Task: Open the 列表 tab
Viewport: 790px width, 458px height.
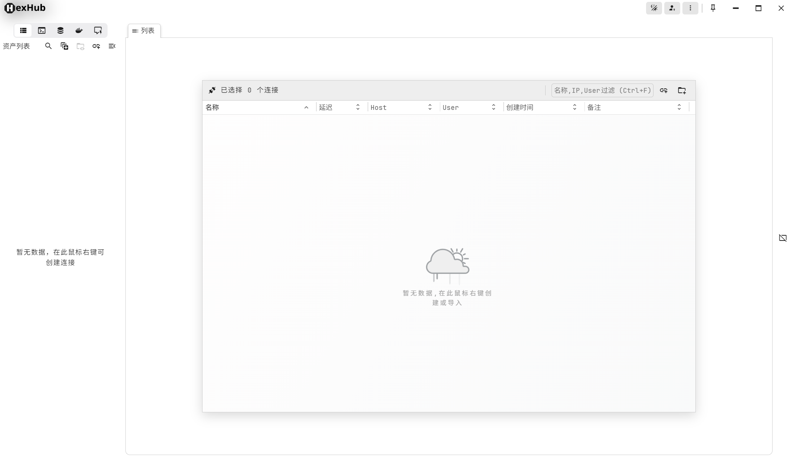Action: (144, 30)
